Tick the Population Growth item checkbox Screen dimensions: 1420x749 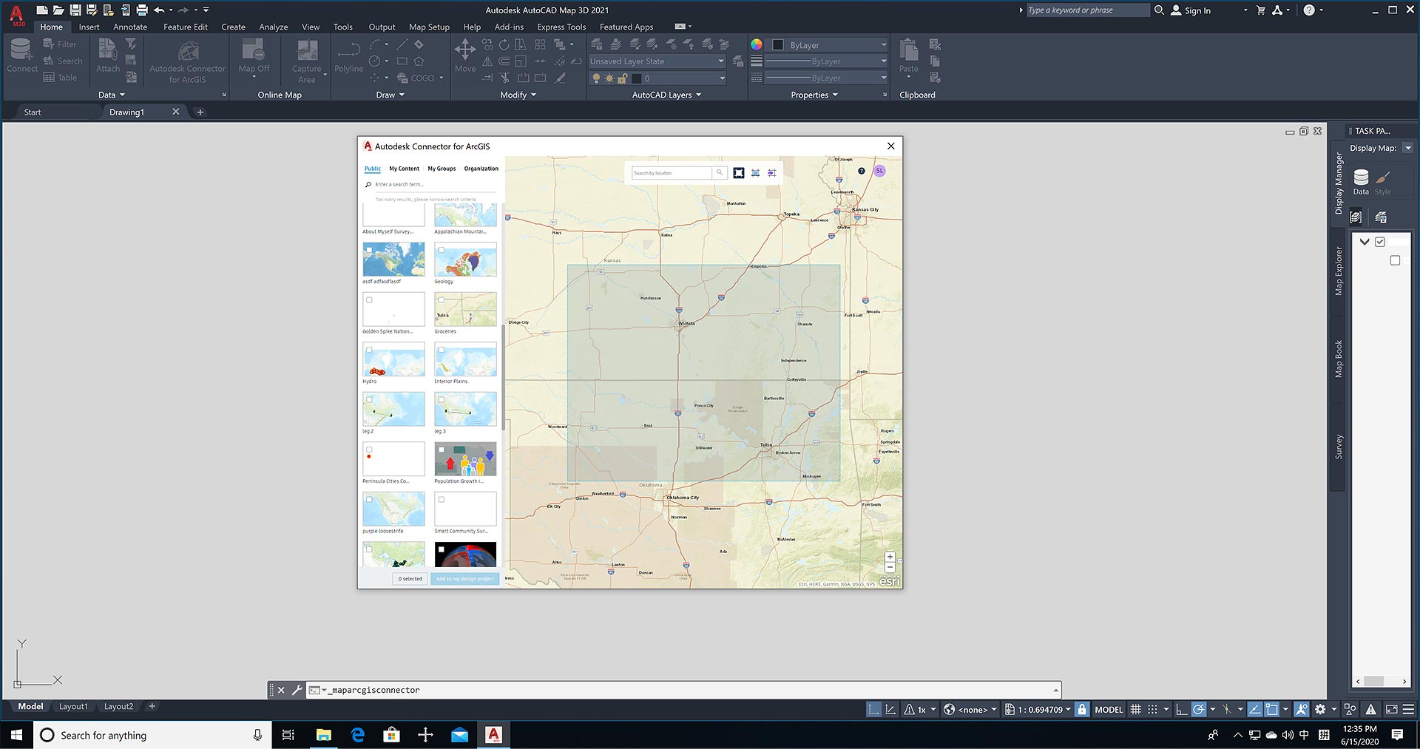(x=442, y=449)
